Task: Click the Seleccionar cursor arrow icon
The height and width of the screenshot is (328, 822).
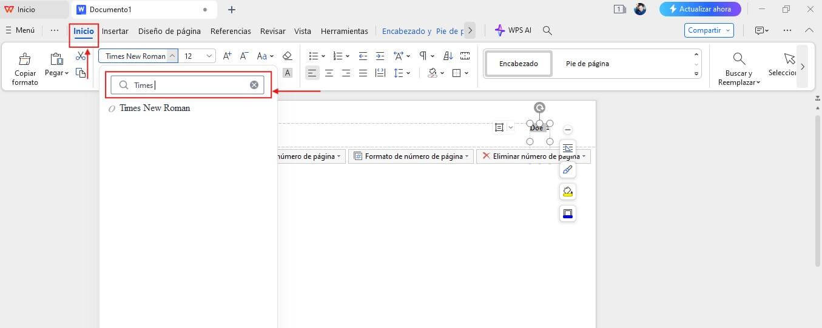Action: tap(789, 59)
